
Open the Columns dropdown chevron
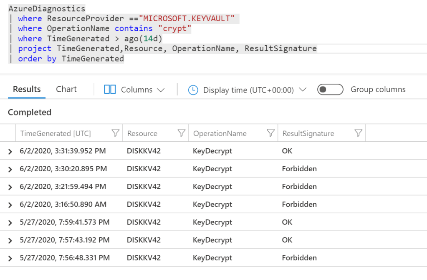pyautogui.click(x=161, y=90)
